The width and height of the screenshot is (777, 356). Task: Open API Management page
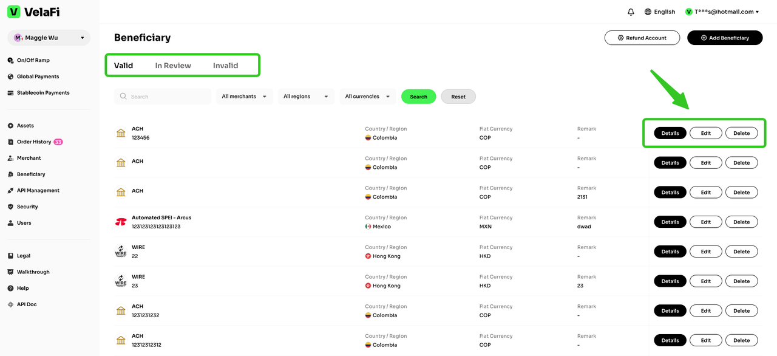point(38,191)
